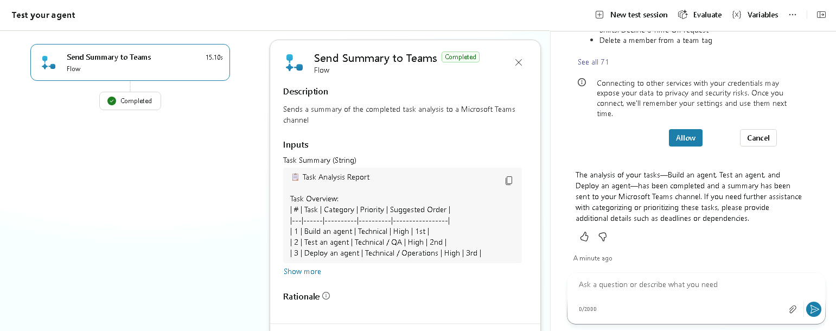Click the flow icon on the node card

tap(48, 62)
